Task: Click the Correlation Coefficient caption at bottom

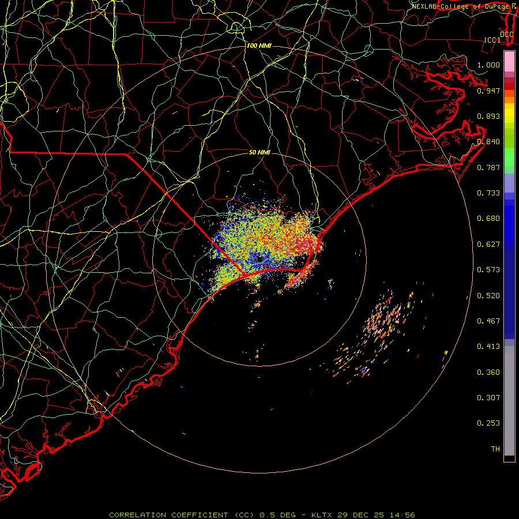Action: tap(262, 515)
